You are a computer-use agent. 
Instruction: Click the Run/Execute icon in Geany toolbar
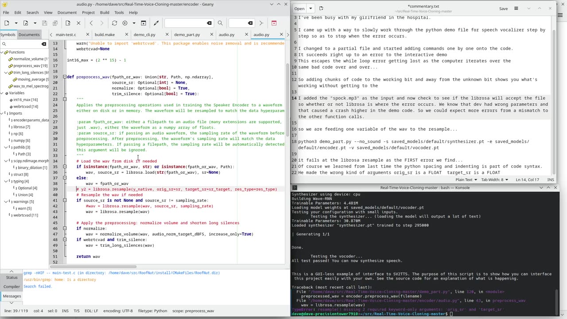coord(144,23)
